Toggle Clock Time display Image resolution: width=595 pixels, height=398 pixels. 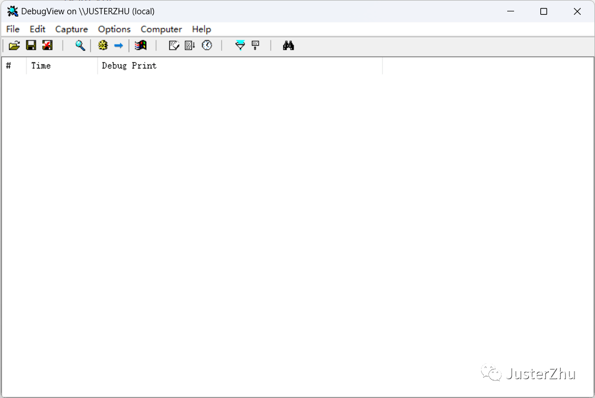click(x=206, y=45)
